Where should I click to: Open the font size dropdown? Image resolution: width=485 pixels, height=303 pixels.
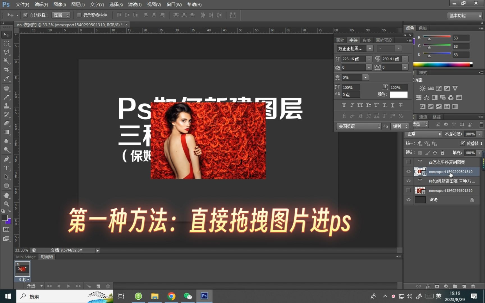click(369, 59)
